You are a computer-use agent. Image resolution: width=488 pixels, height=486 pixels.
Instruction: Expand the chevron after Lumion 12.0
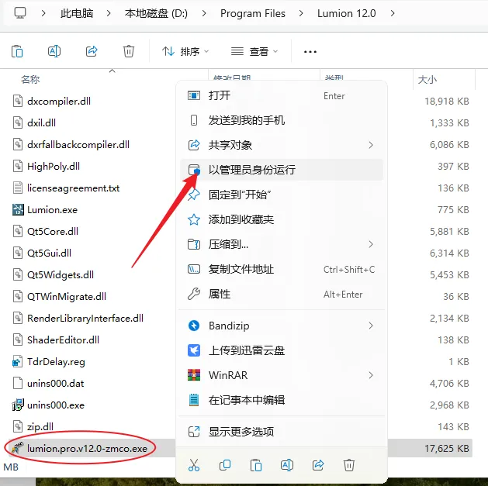coord(393,13)
